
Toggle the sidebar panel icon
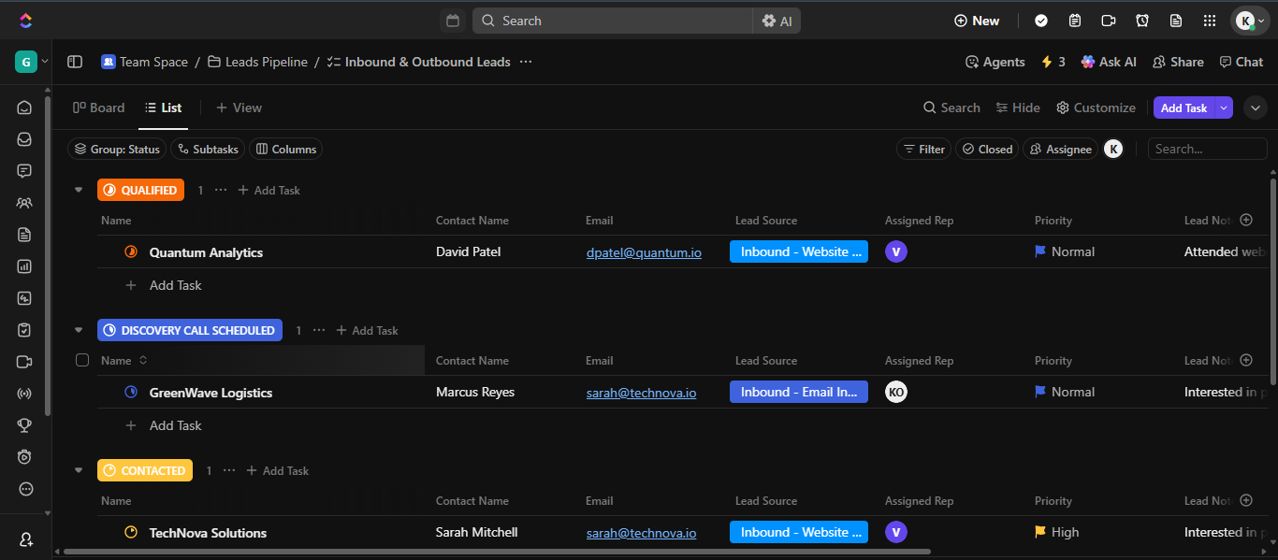[75, 62]
